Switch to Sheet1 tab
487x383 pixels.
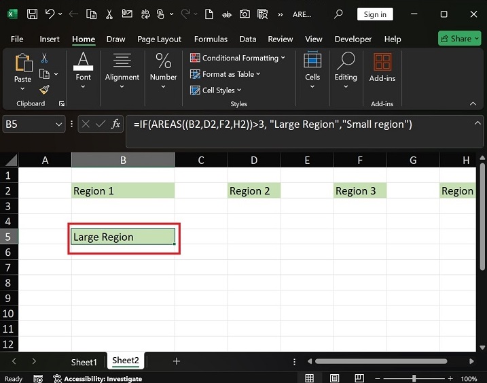pyautogui.click(x=84, y=361)
